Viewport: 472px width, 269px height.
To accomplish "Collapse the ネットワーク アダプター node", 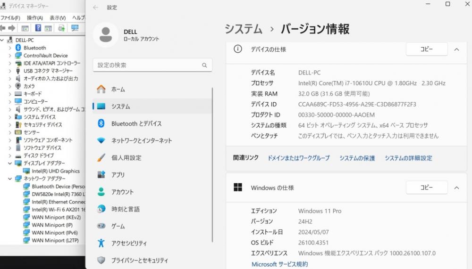I will pos(10,179).
